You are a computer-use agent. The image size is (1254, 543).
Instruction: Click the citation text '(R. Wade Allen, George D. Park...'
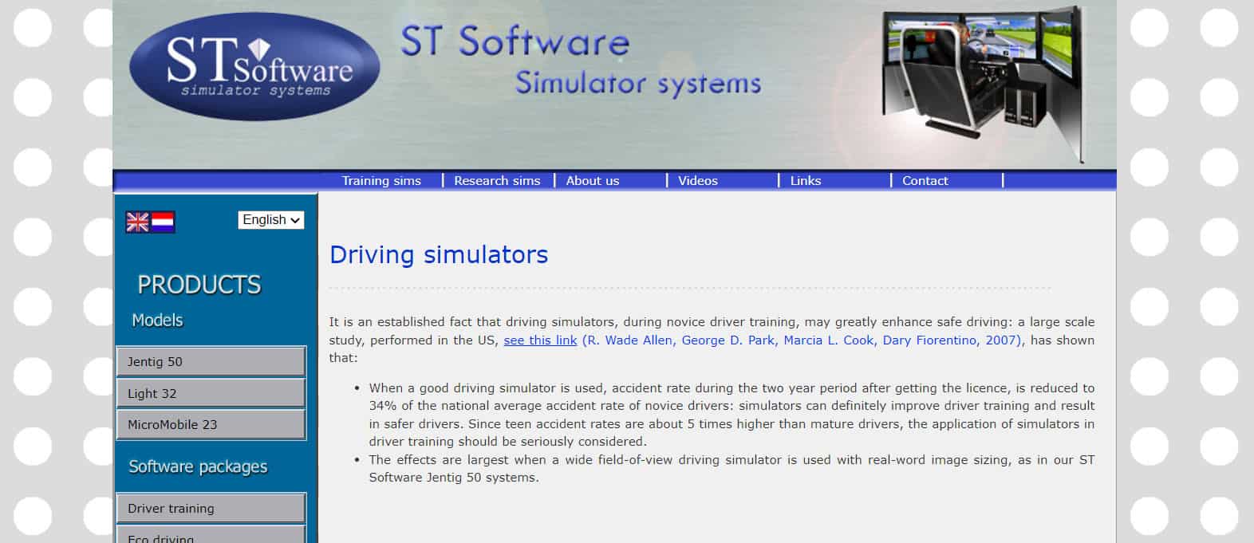[802, 340]
